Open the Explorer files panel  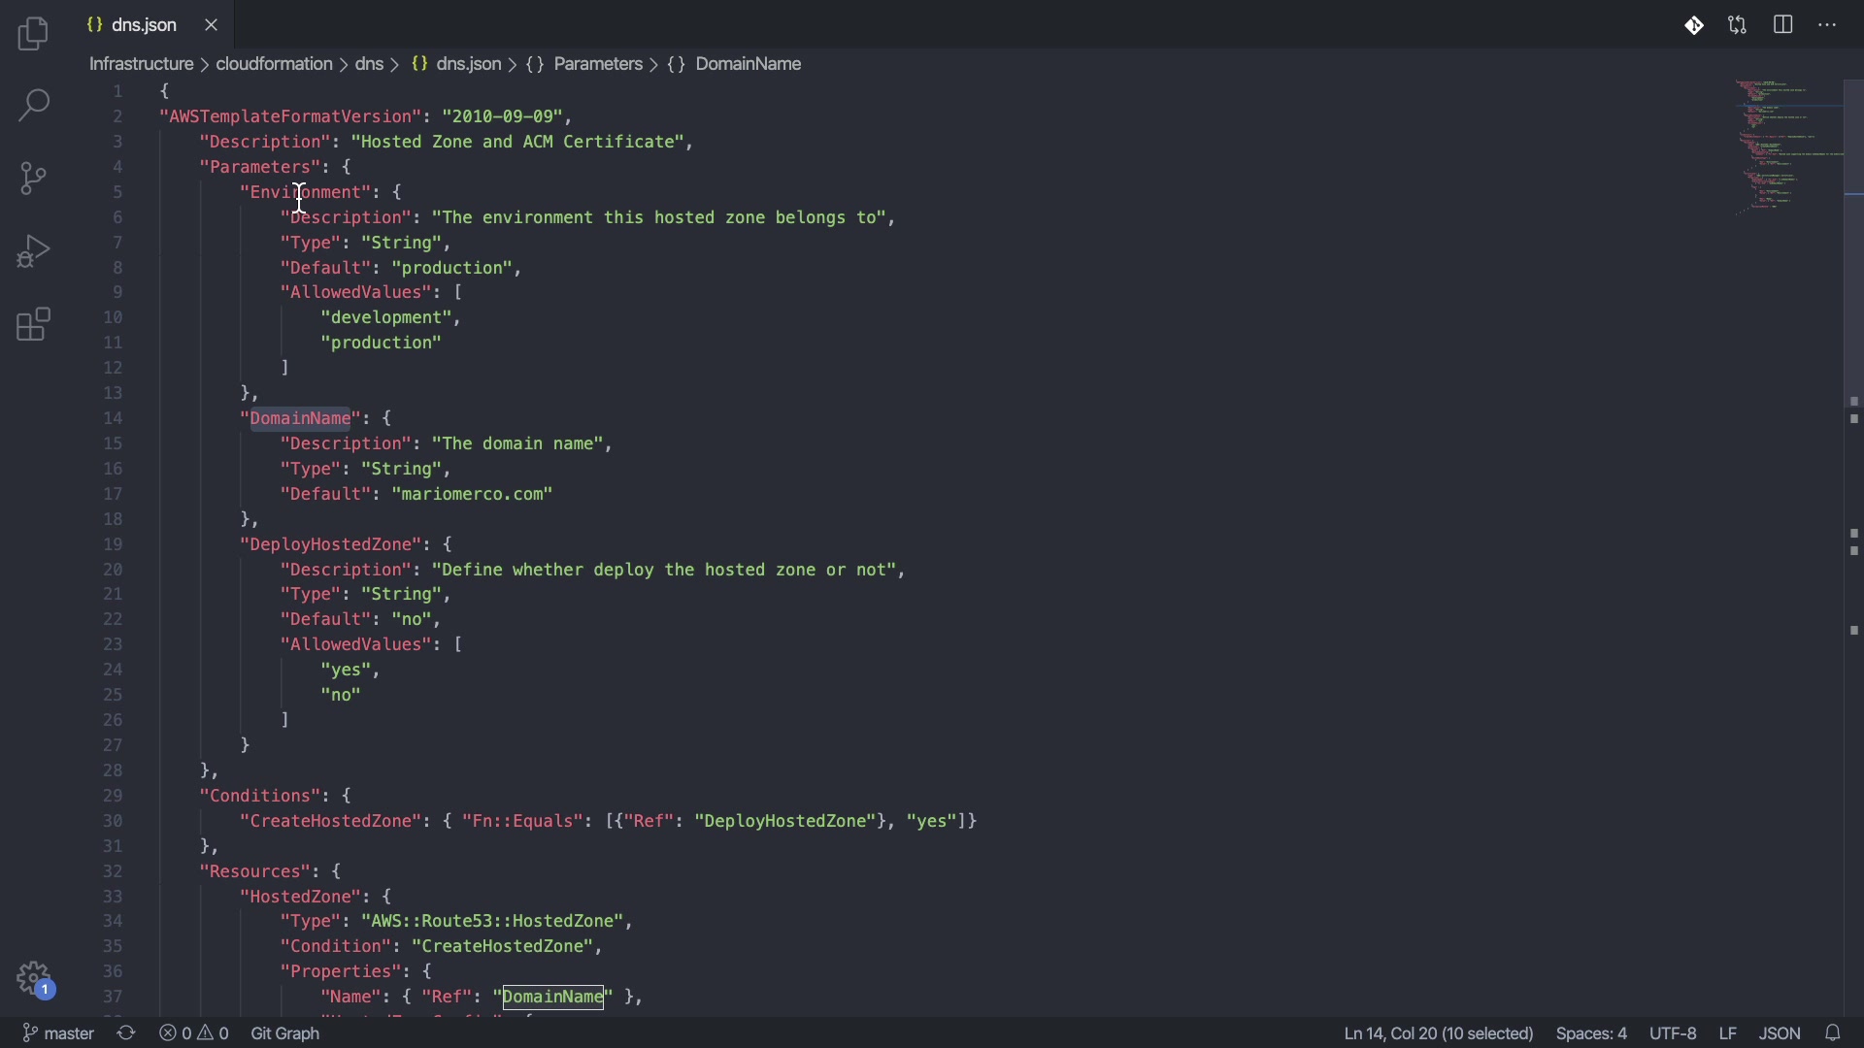click(33, 35)
